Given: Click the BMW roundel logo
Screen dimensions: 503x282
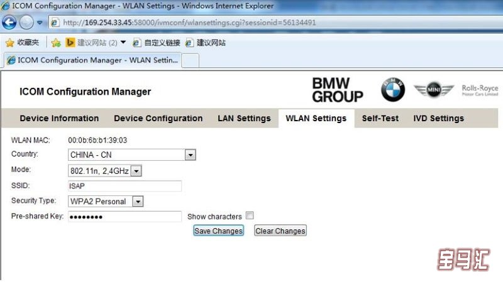Looking at the screenshot, I should click(x=393, y=89).
